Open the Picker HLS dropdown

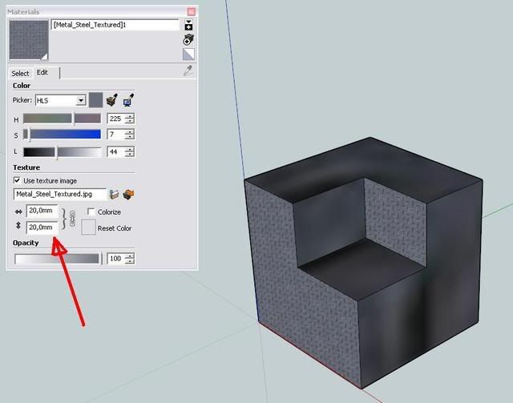(x=81, y=100)
